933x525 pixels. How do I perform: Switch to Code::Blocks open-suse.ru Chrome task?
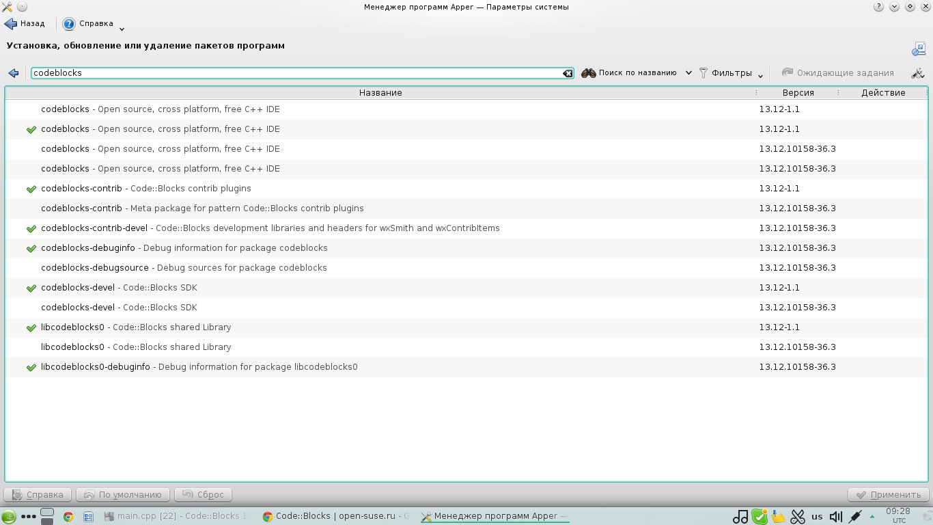tap(336, 516)
